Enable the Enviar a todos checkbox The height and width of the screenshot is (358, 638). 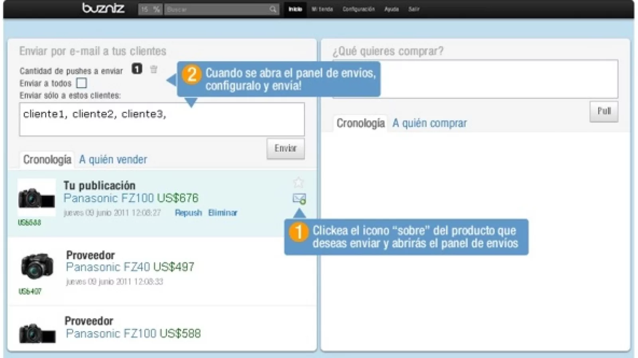81,83
